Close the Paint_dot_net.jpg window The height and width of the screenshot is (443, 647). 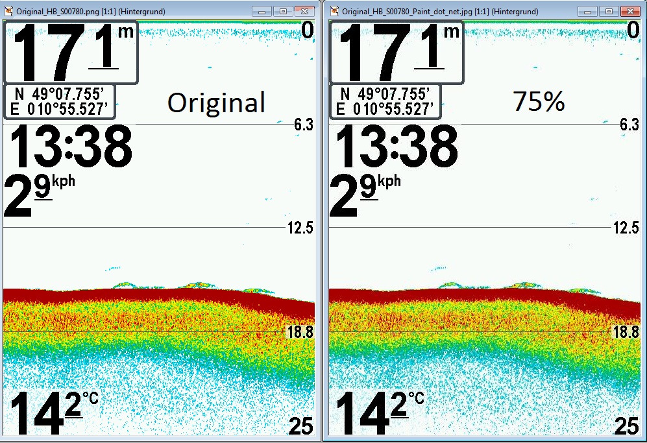(x=629, y=11)
